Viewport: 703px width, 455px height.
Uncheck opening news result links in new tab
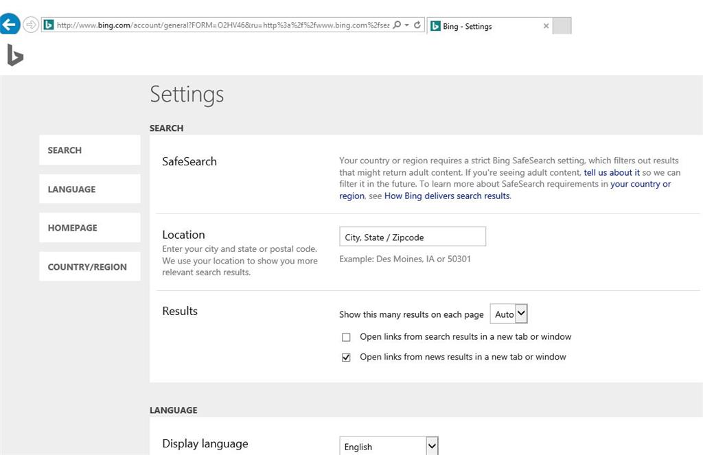pyautogui.click(x=346, y=357)
